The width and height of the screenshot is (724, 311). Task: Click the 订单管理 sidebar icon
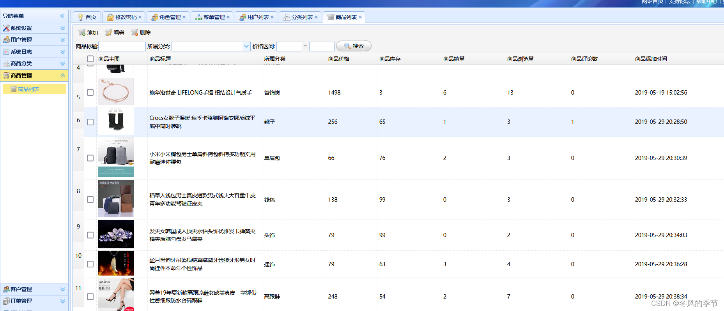[x=6, y=301]
